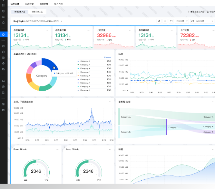215x189 pixels.
Task: Click the download icon button in the toolbar
Action: point(165,21)
